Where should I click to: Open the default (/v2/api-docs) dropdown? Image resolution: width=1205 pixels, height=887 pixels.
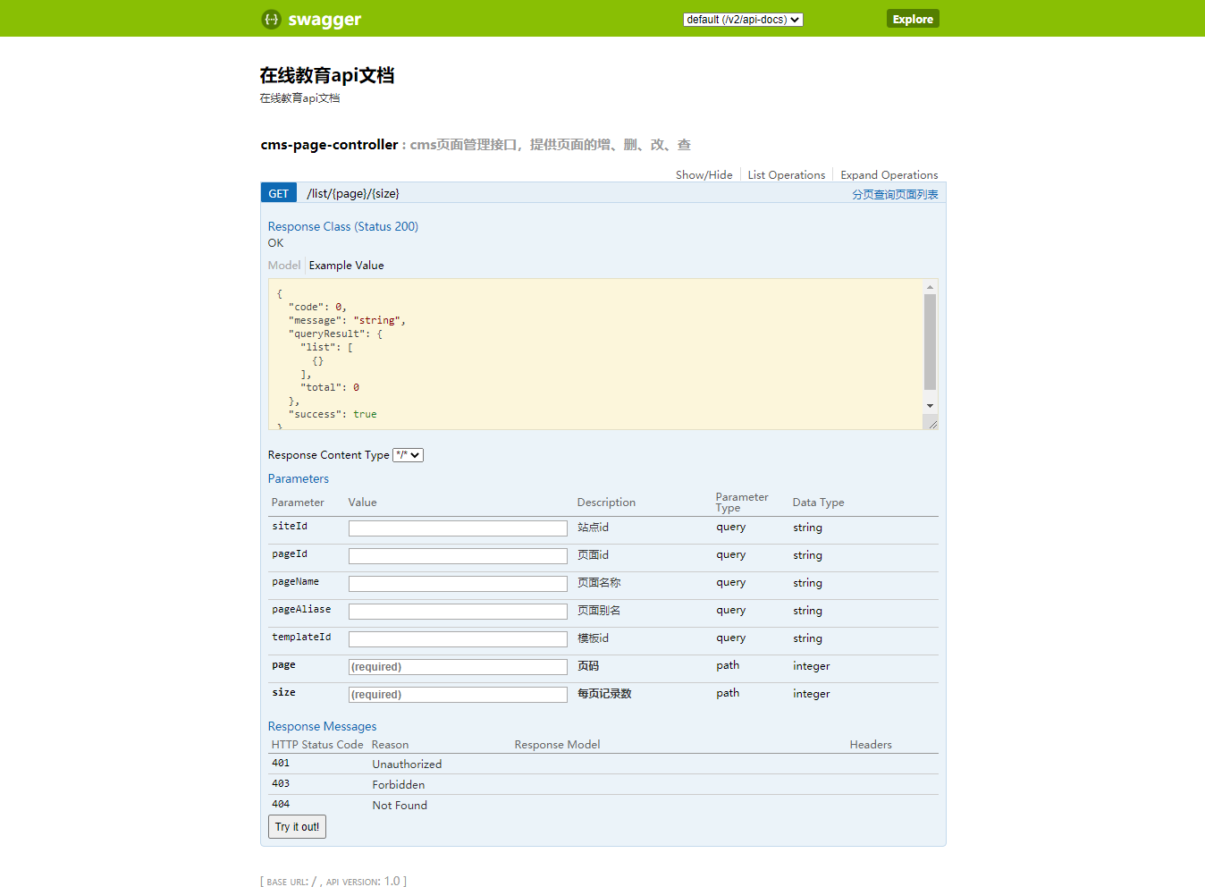pos(743,20)
